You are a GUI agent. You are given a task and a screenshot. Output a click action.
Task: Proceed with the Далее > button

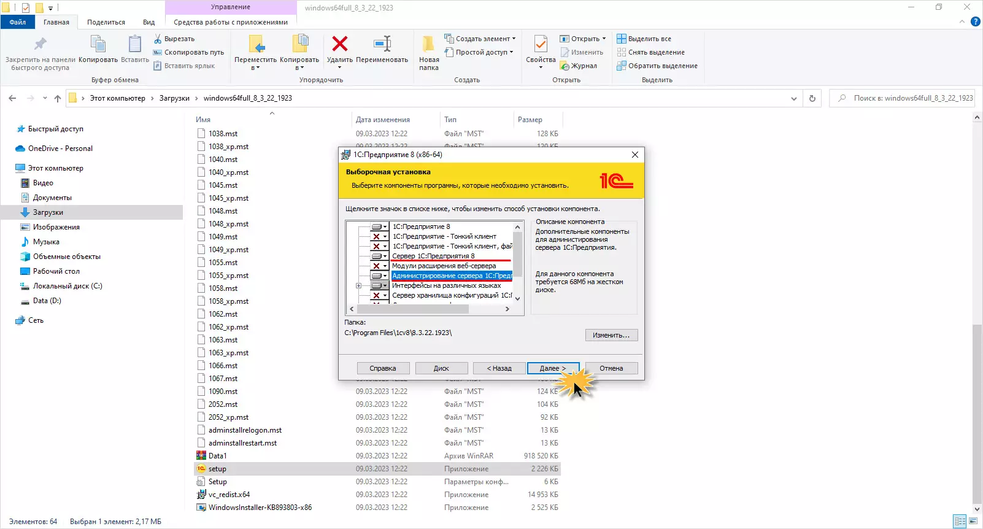click(553, 368)
